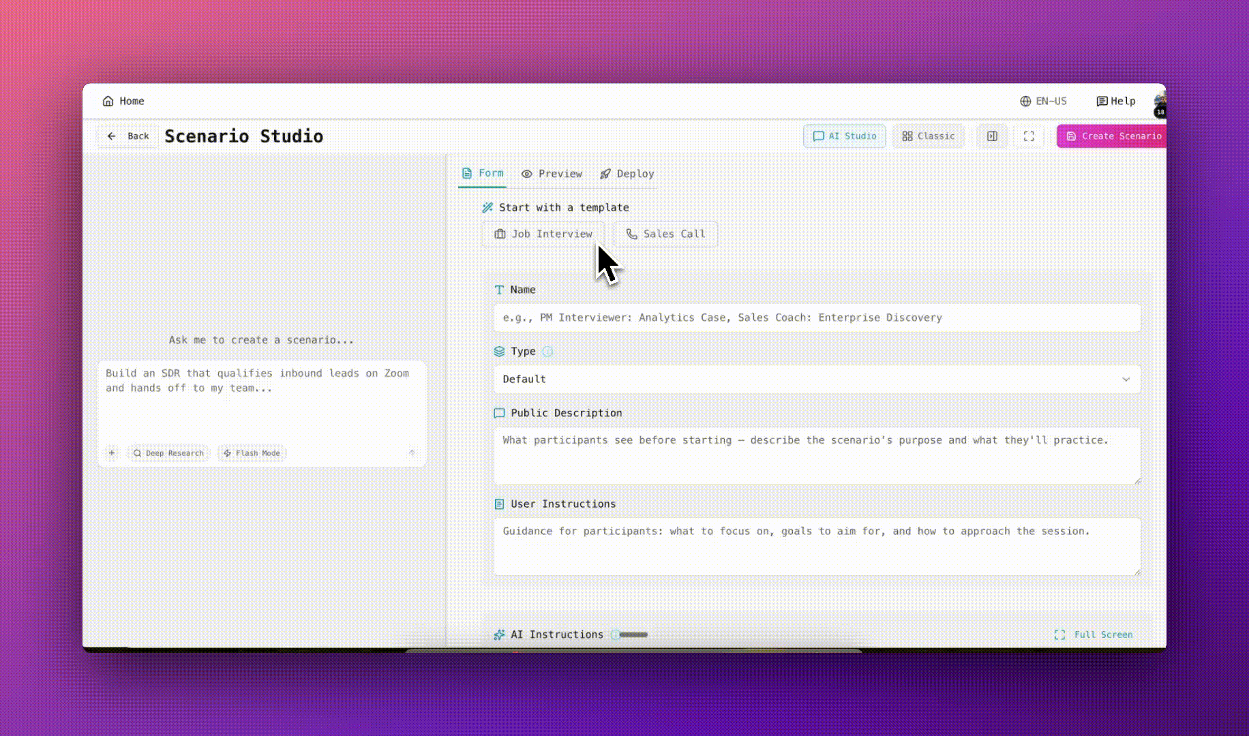This screenshot has height=736, width=1249.
Task: Enable Flash Mode
Action: (252, 453)
